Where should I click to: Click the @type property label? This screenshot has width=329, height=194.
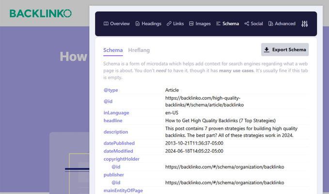[x=110, y=90]
